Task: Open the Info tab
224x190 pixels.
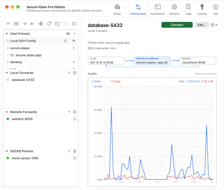Action: coord(216,9)
